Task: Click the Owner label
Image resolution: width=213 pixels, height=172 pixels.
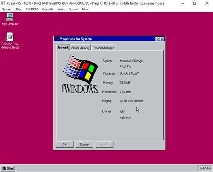Action: [107, 111]
